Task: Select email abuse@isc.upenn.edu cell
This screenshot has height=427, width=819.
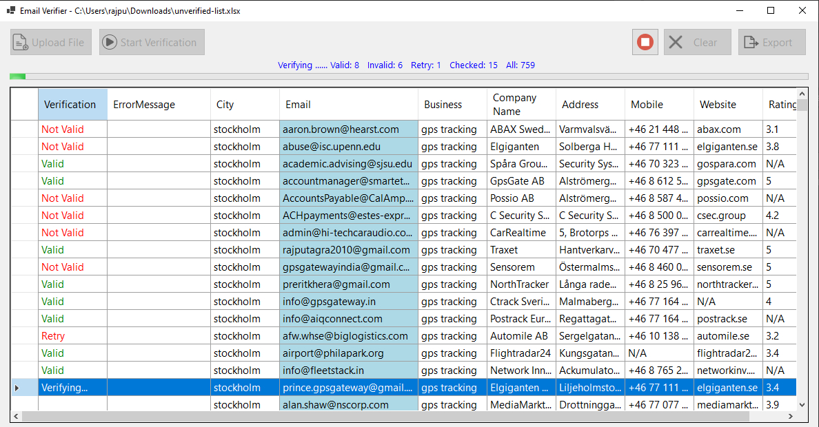Action: [x=349, y=147]
